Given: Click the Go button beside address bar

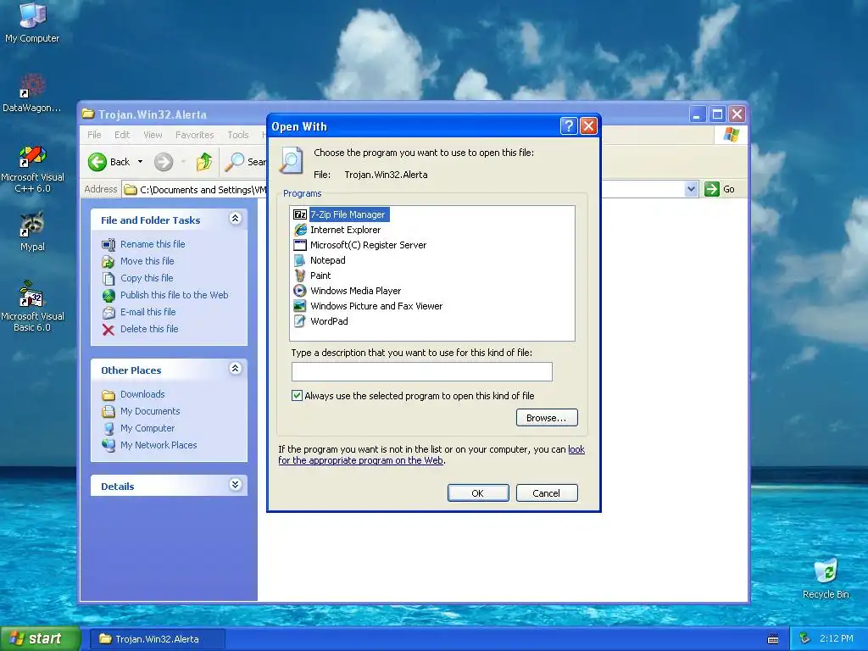Looking at the screenshot, I should tap(721, 189).
